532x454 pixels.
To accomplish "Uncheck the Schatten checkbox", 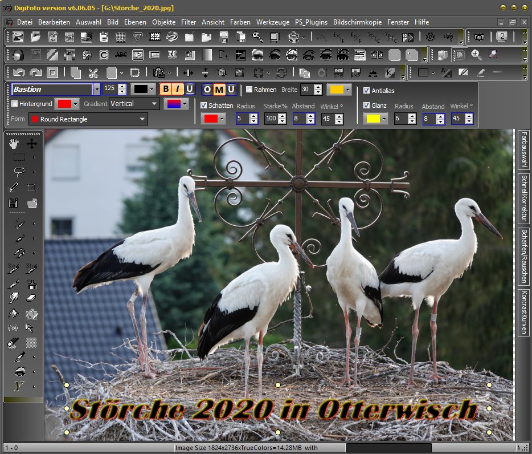I will coord(204,106).
